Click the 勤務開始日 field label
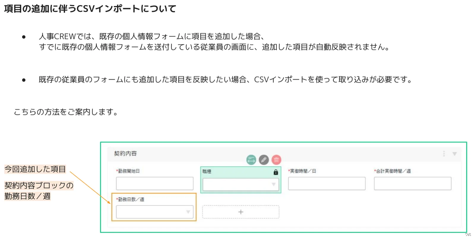 (128, 171)
